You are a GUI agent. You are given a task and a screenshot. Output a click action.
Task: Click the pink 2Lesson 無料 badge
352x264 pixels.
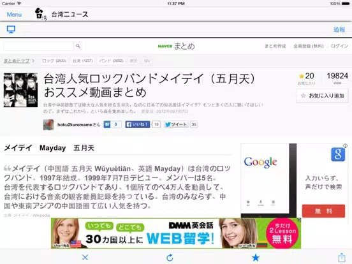pyautogui.click(x=282, y=234)
